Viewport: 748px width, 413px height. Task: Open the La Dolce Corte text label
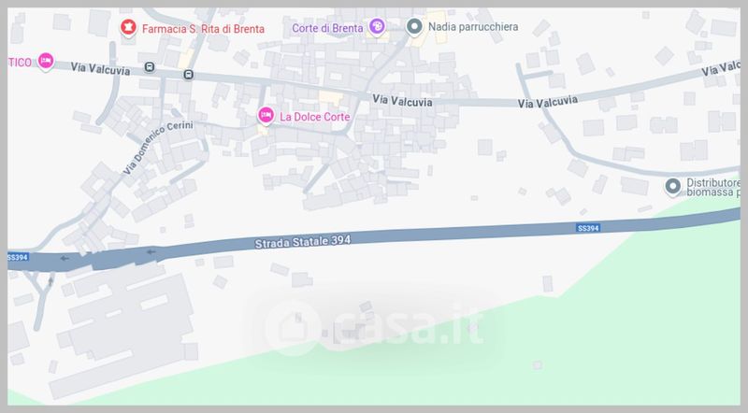click(x=315, y=117)
